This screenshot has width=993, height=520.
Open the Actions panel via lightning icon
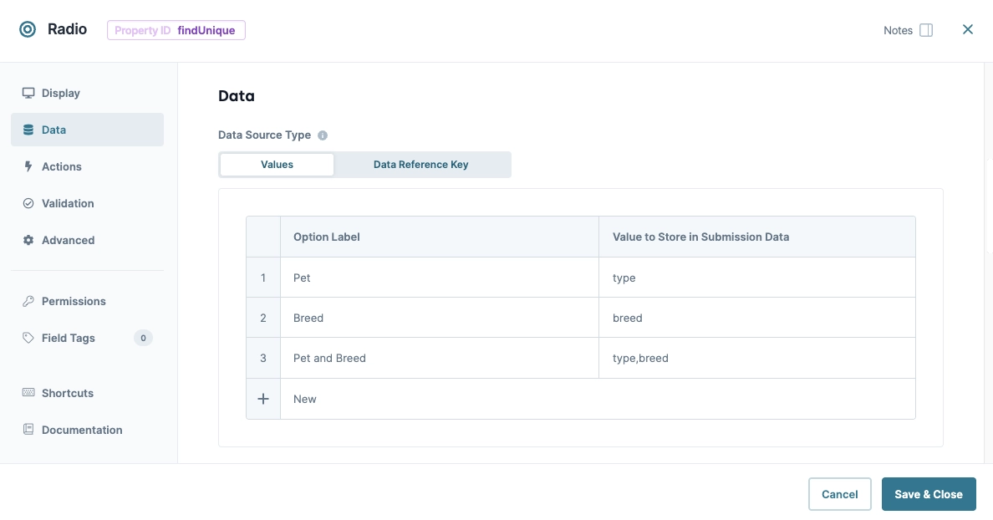29,166
